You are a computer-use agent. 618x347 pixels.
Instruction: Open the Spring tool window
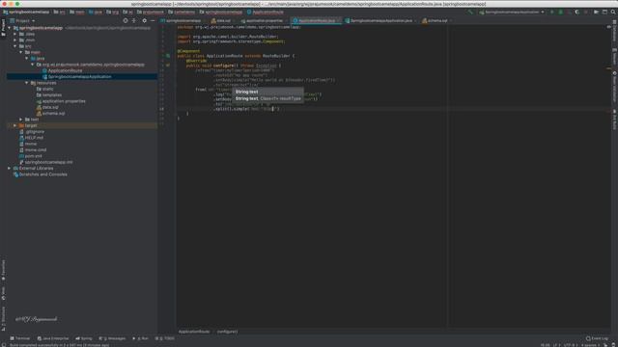pos(84,338)
